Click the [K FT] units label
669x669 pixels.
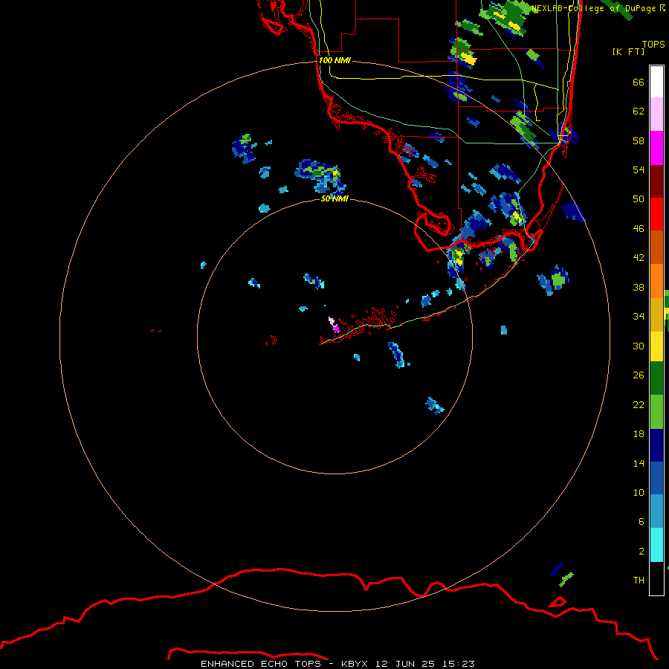[628, 51]
